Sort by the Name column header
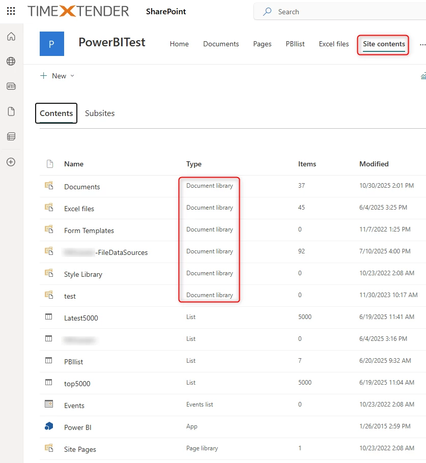This screenshot has width=426, height=463. point(74,164)
